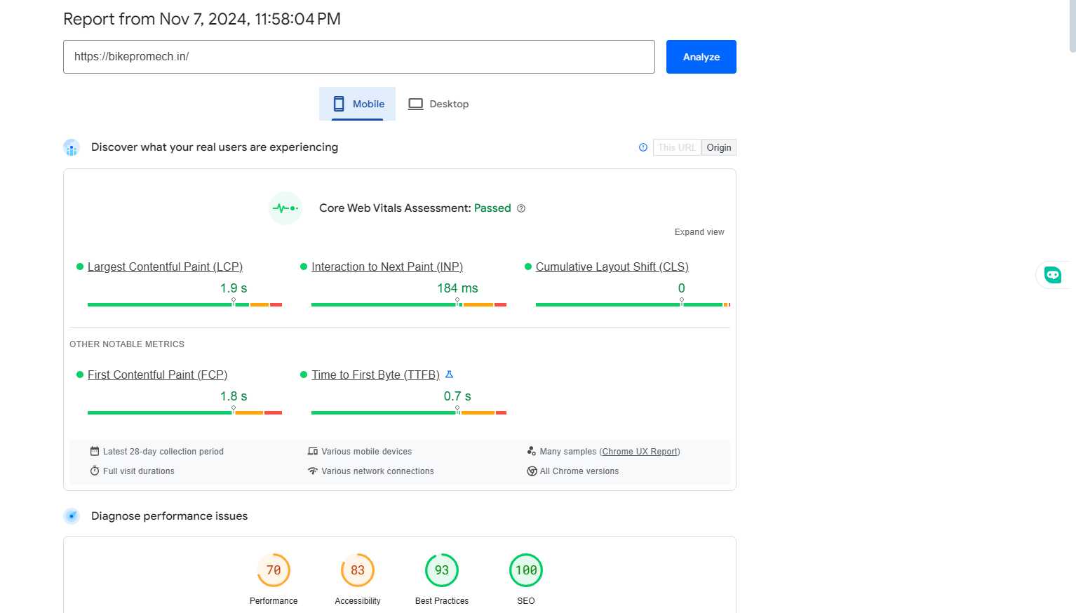The width and height of the screenshot is (1076, 613).
Task: Open Cumulative Layout Shift (CLS) link
Action: click(612, 267)
